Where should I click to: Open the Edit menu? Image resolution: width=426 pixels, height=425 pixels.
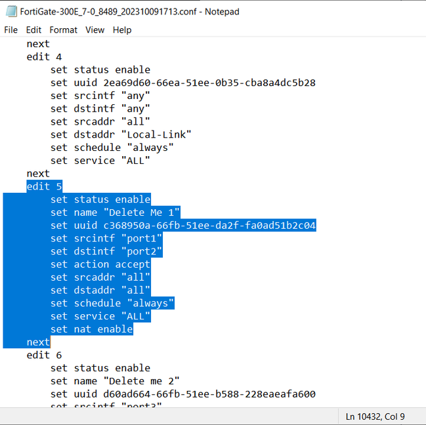(33, 30)
